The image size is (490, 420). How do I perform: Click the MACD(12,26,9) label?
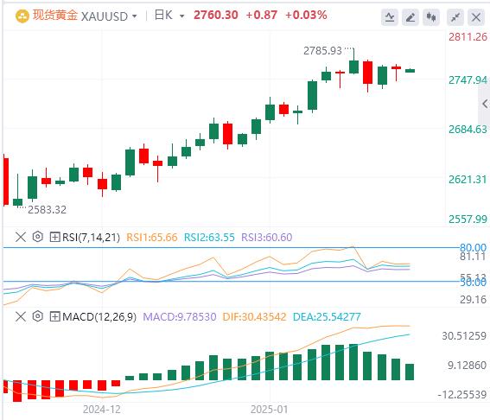point(99,317)
